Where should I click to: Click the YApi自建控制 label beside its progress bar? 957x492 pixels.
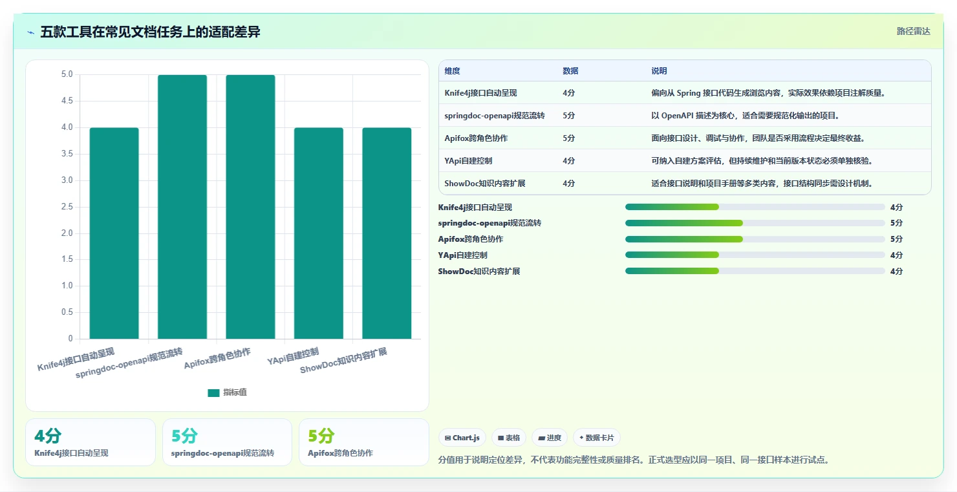[463, 255]
